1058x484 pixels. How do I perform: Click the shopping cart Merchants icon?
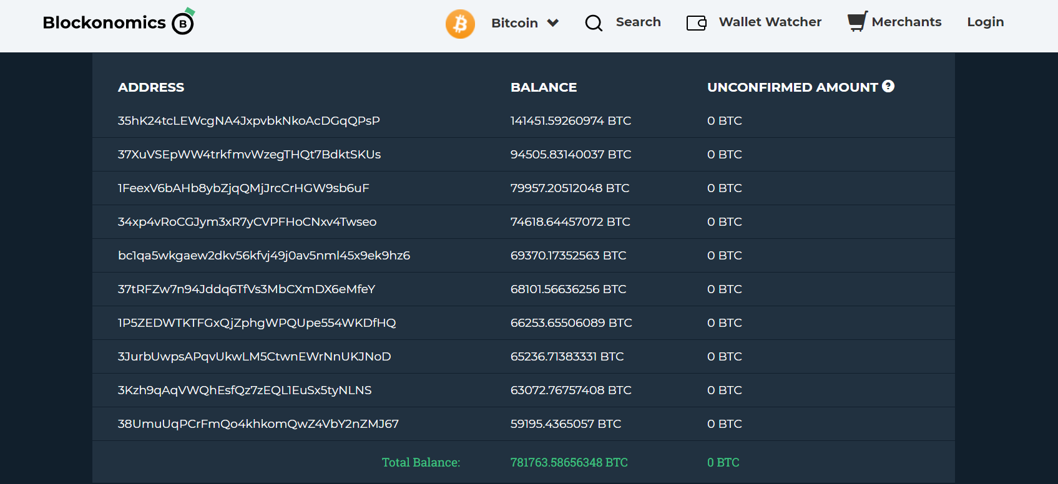858,21
